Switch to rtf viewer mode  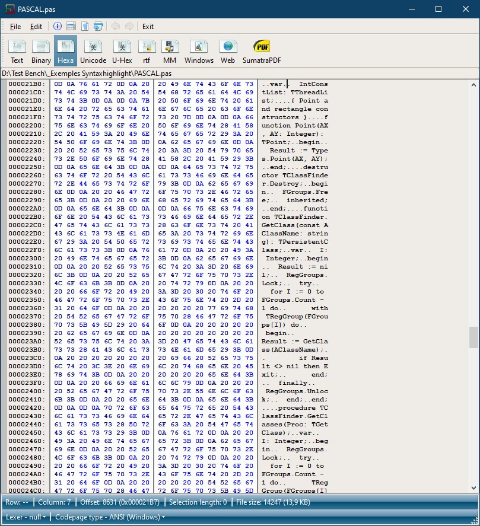click(147, 51)
